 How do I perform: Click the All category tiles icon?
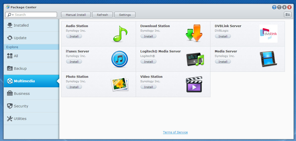pos(10,56)
